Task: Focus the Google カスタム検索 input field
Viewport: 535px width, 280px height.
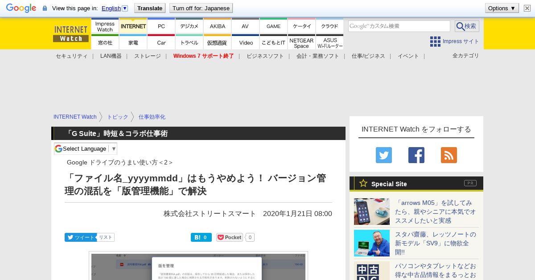Action: point(399,26)
